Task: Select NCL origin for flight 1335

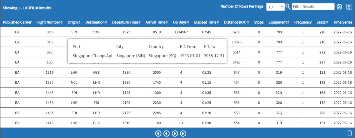Action: click(74, 83)
